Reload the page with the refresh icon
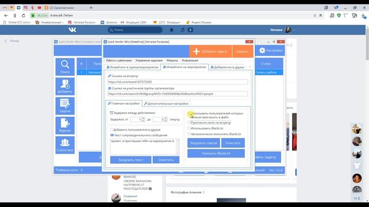369x207 pixels. point(23,16)
